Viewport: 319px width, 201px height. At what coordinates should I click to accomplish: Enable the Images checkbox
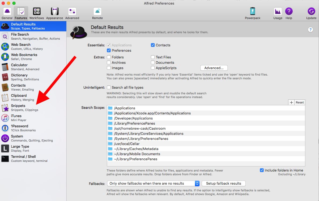click(109, 68)
